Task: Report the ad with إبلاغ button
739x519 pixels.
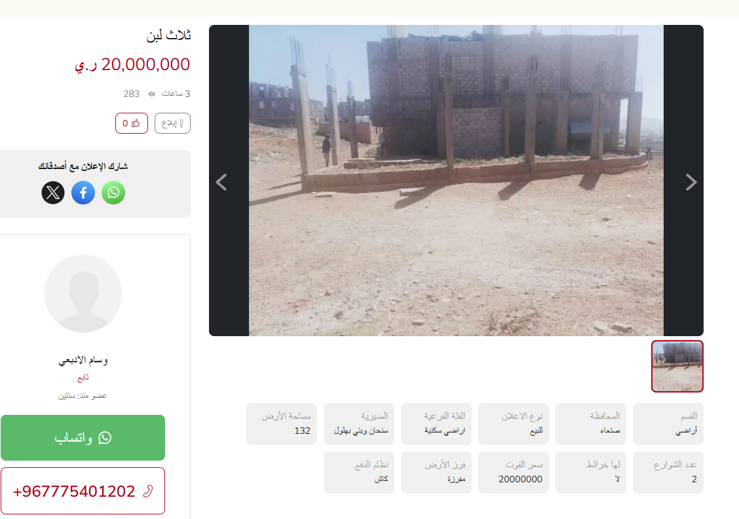Action: tap(172, 123)
